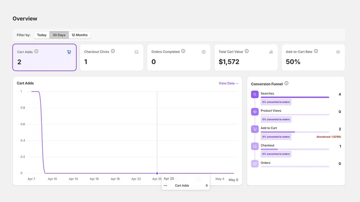This screenshot has width=360, height=202.
Task: Select the Orders Completed metric card
Action: pyautogui.click(x=179, y=57)
